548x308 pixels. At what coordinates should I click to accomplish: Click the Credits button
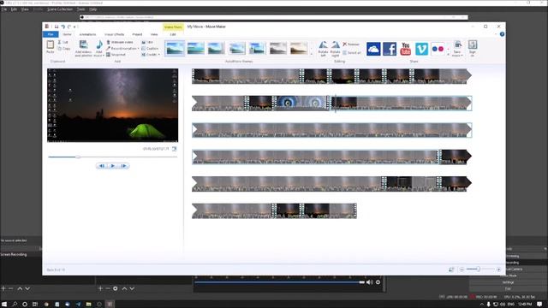click(x=149, y=55)
